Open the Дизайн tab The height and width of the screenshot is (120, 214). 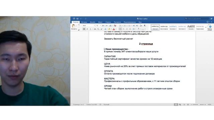point(93,22)
